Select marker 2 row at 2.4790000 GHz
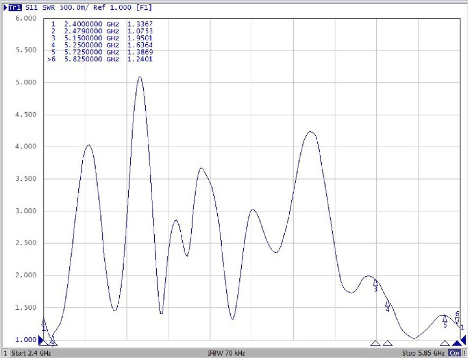 [102, 31]
